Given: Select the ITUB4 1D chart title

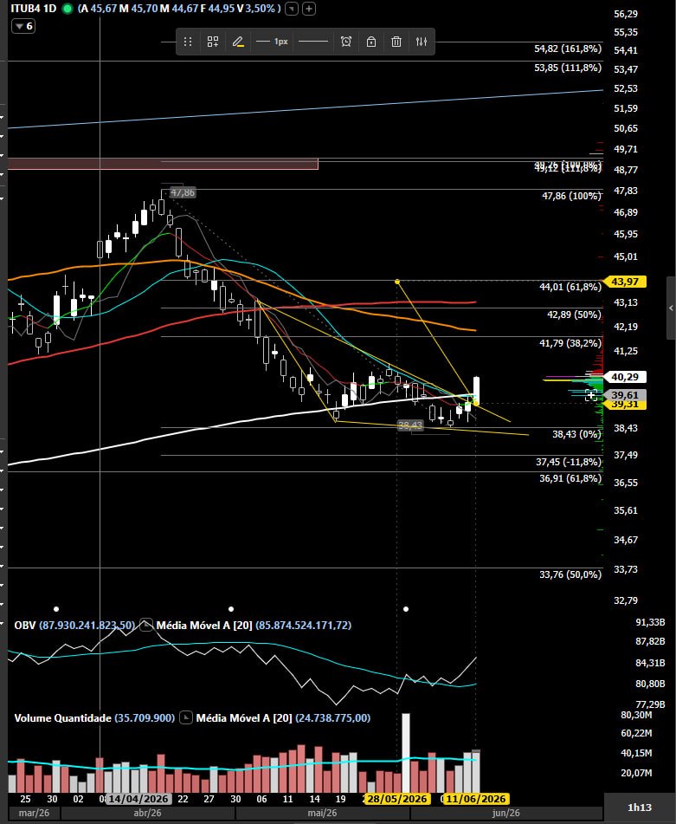Looking at the screenshot, I should (34, 9).
